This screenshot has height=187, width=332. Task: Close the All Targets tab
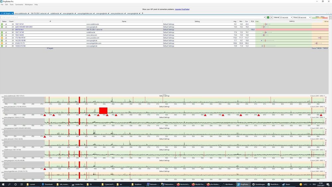12,13
